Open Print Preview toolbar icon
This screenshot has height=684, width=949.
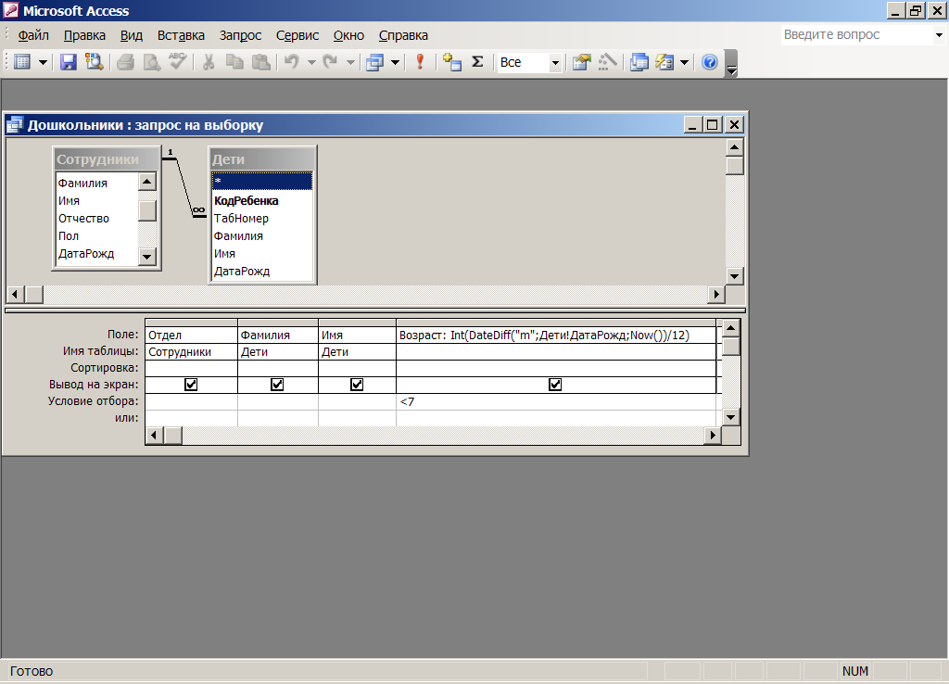[151, 62]
